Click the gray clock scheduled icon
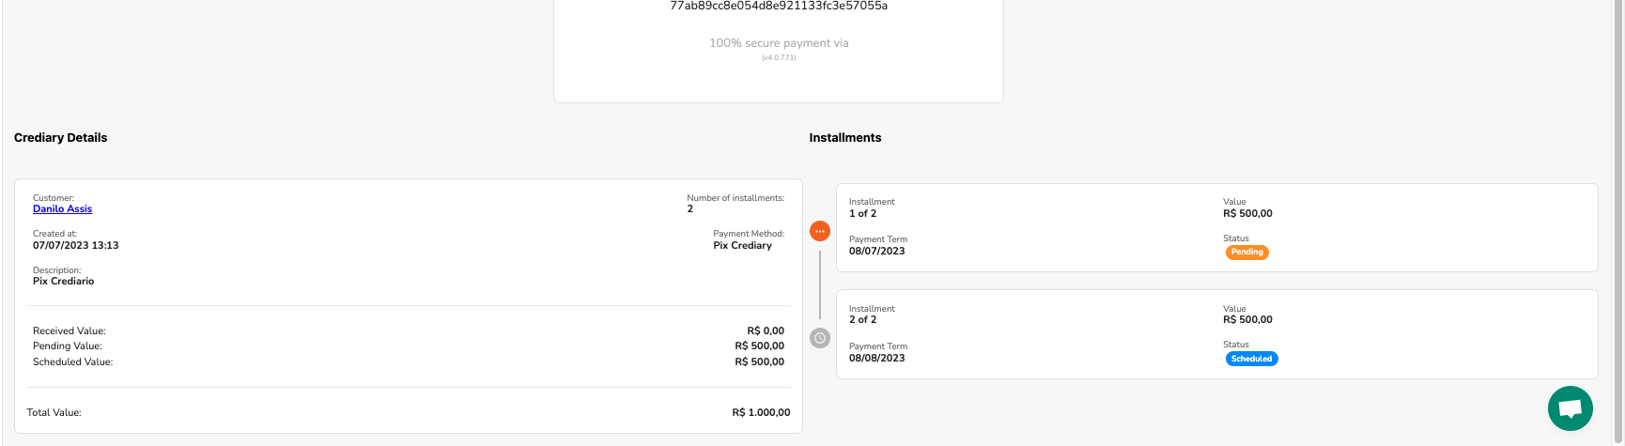The image size is (1625, 446). [820, 338]
